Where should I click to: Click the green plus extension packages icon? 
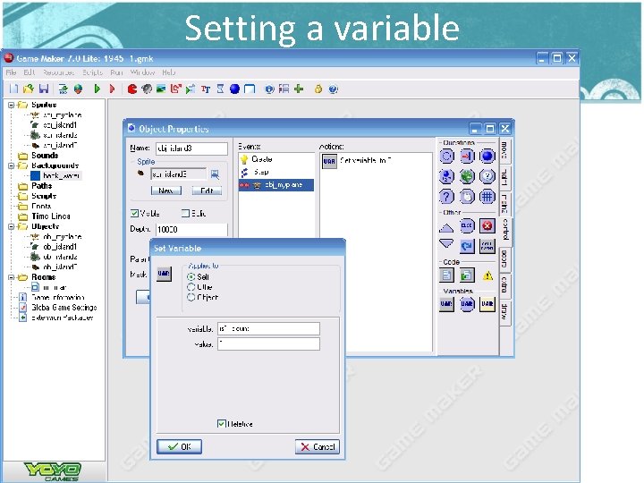[x=299, y=89]
